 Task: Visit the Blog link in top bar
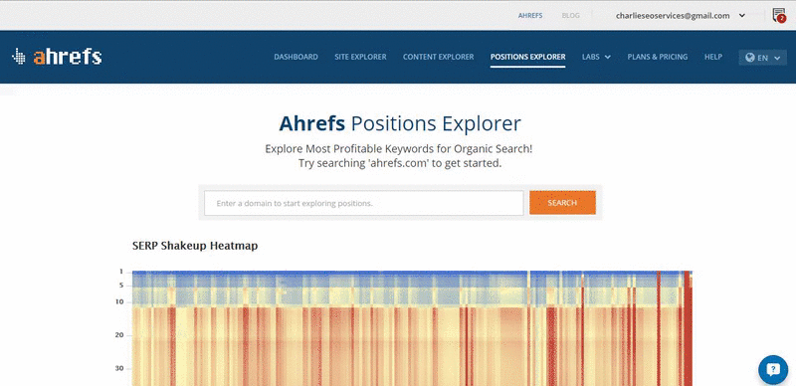coord(570,16)
